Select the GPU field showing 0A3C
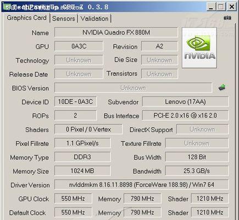The height and width of the screenshot is (220, 239). pos(79,46)
